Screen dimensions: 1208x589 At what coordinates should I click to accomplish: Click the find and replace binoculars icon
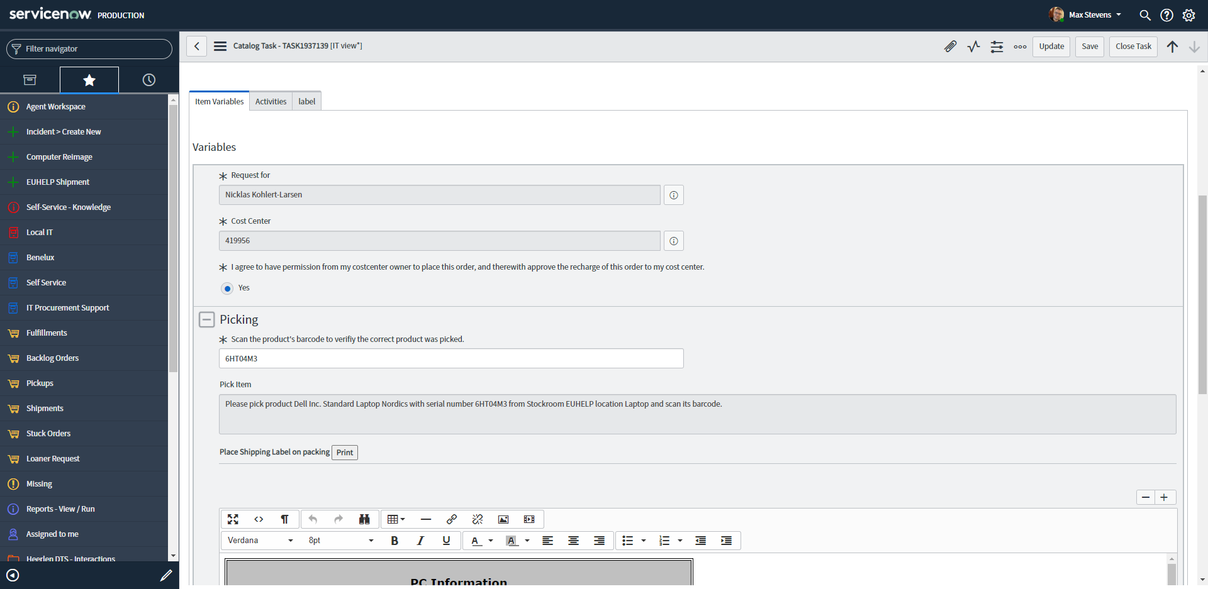tap(364, 519)
